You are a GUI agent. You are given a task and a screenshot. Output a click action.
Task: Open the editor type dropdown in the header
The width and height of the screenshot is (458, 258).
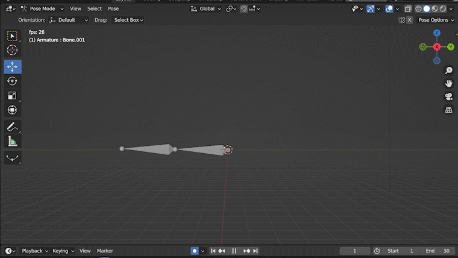click(x=10, y=9)
